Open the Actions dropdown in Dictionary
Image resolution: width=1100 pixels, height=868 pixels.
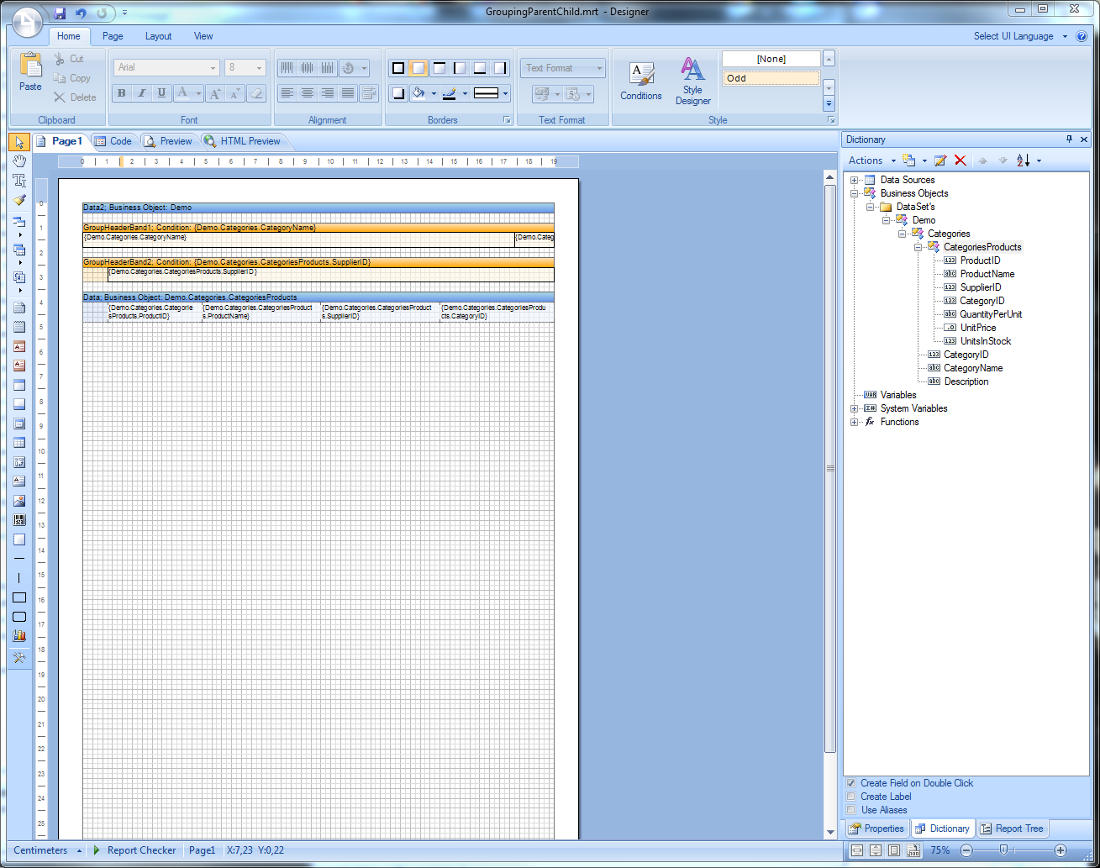click(871, 160)
